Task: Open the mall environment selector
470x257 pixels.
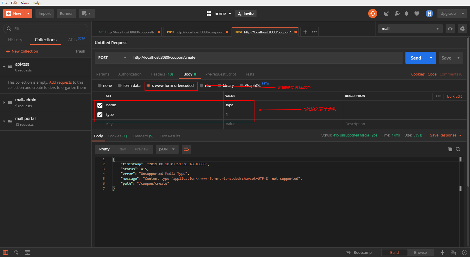Action: pyautogui.click(x=410, y=29)
